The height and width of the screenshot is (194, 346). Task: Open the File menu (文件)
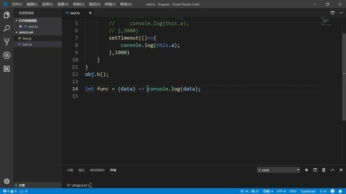click(x=17, y=4)
